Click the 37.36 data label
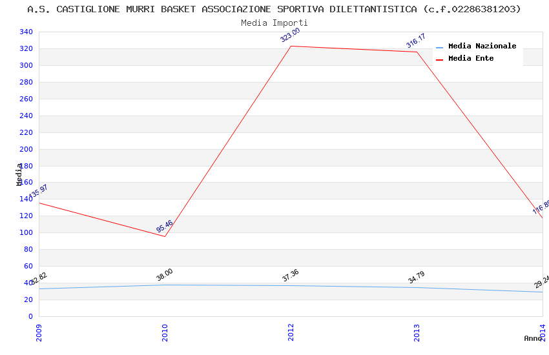The width and height of the screenshot is (549, 355). point(290,275)
